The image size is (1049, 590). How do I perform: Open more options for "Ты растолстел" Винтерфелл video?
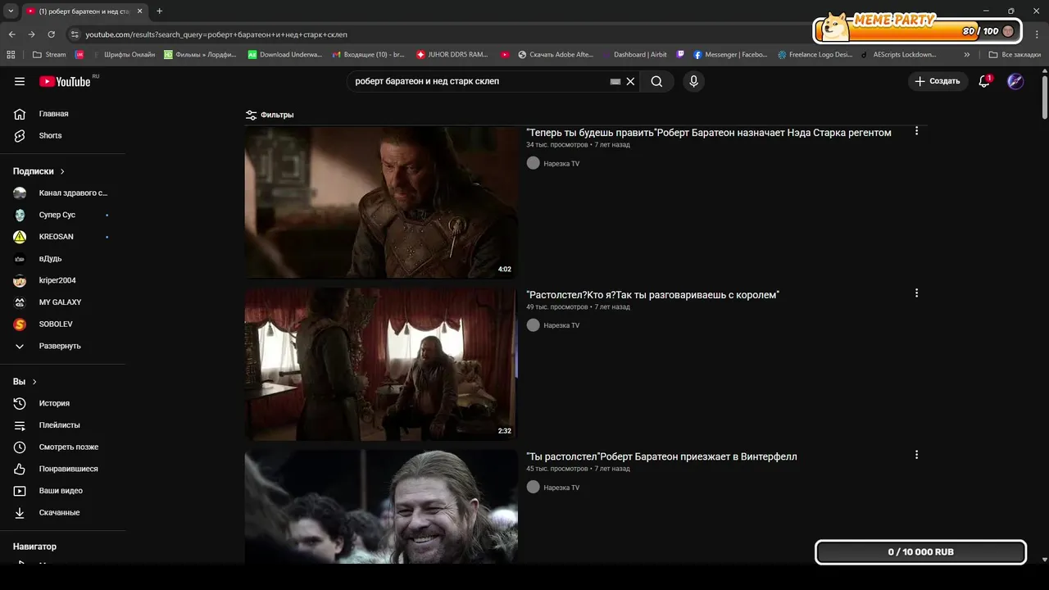pyautogui.click(x=916, y=455)
